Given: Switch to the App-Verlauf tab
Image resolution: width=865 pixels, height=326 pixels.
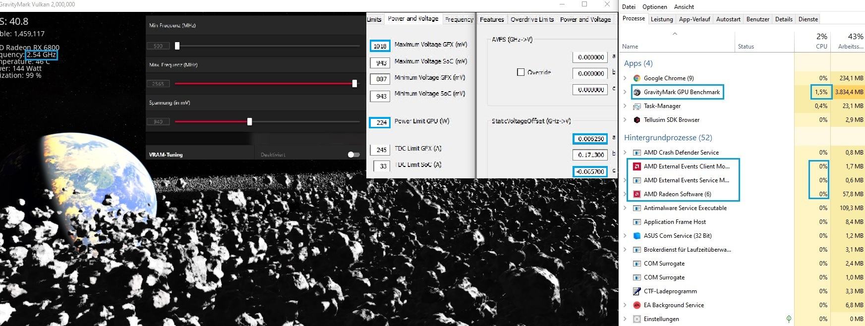Looking at the screenshot, I should [x=694, y=19].
